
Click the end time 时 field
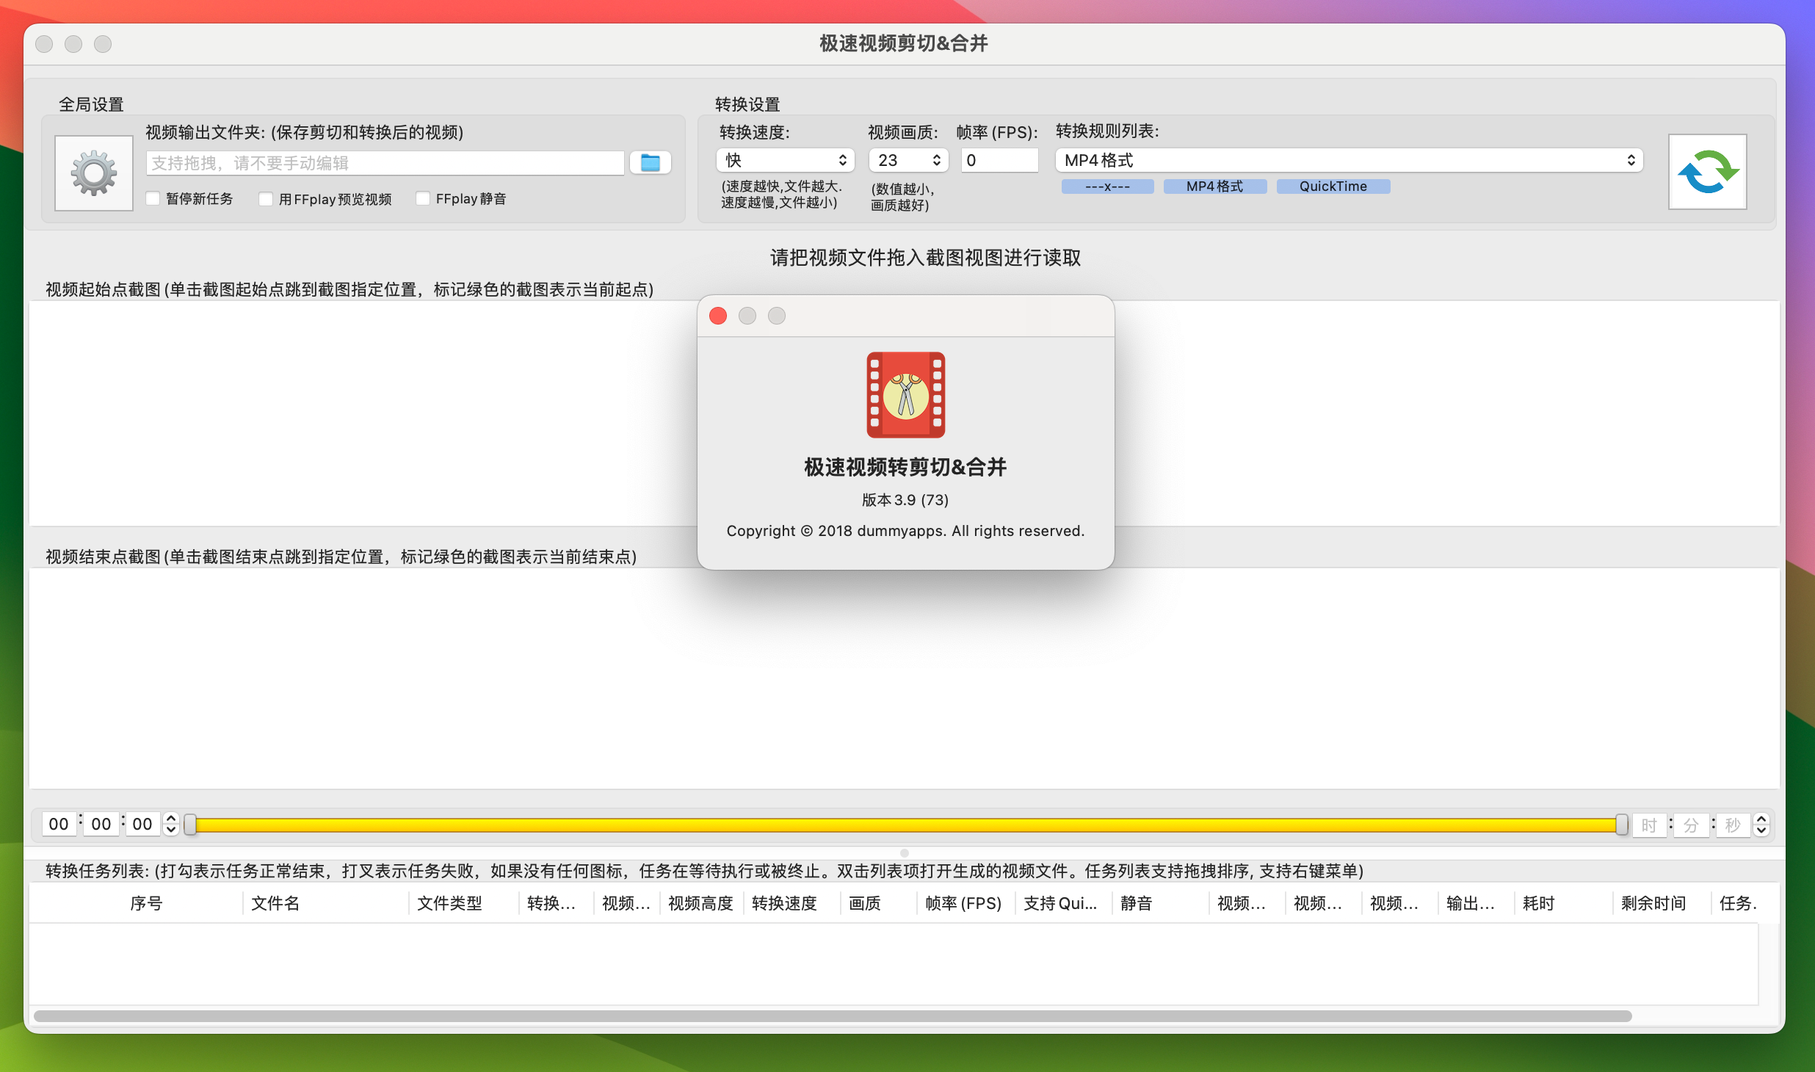(1650, 825)
